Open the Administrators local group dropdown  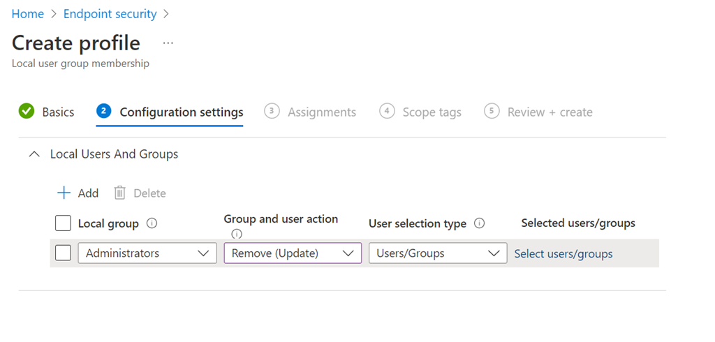click(147, 253)
